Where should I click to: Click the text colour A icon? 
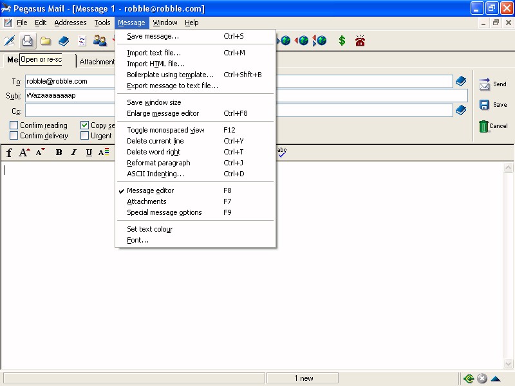tap(104, 152)
